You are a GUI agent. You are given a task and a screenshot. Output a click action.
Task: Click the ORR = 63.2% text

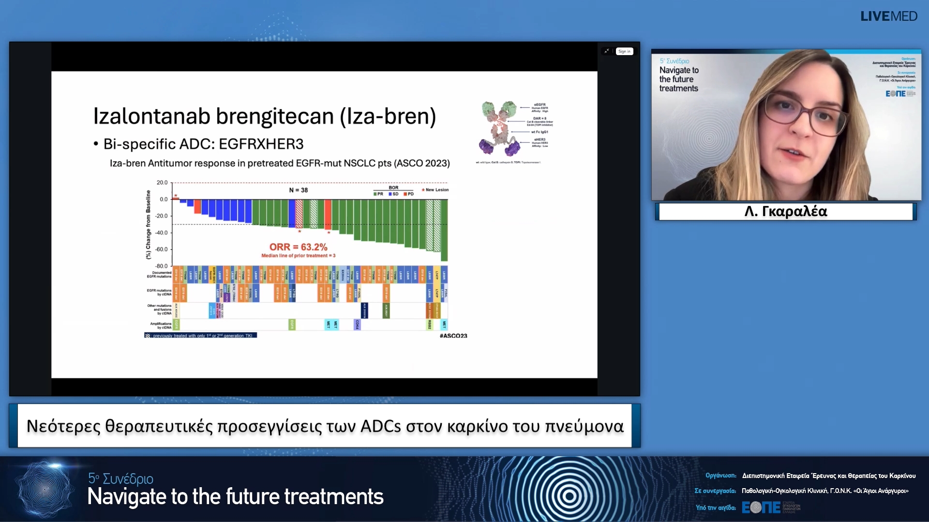[298, 247]
